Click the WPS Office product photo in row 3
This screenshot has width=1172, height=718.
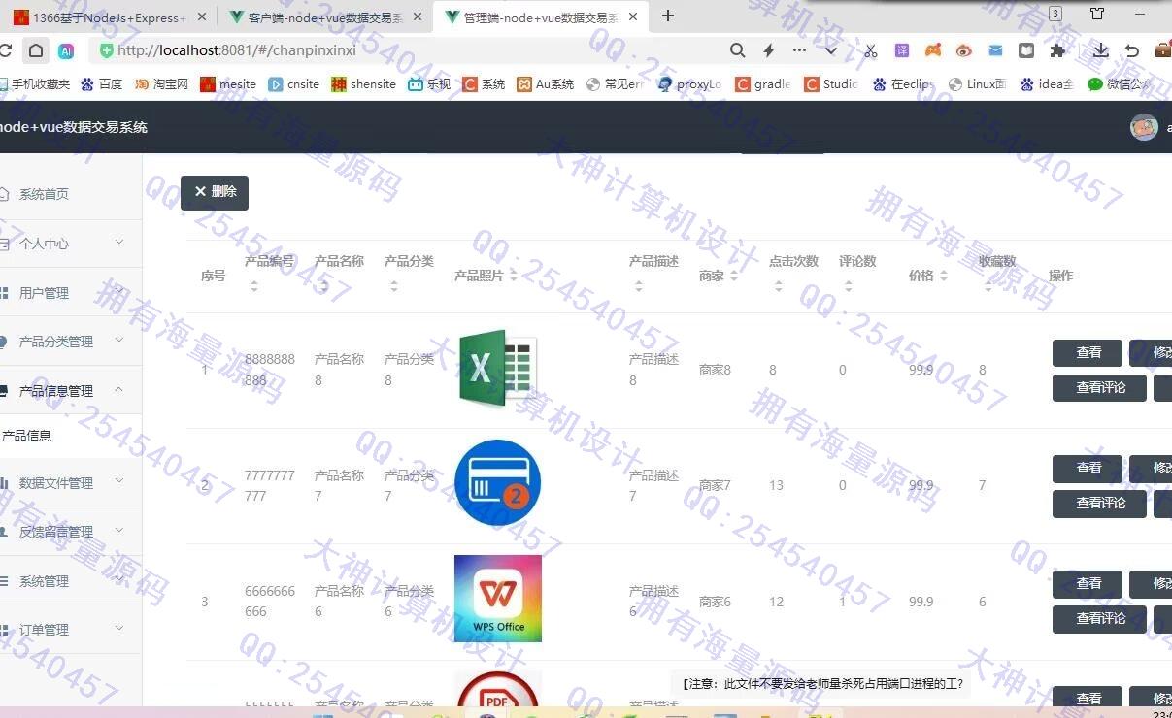(x=497, y=599)
